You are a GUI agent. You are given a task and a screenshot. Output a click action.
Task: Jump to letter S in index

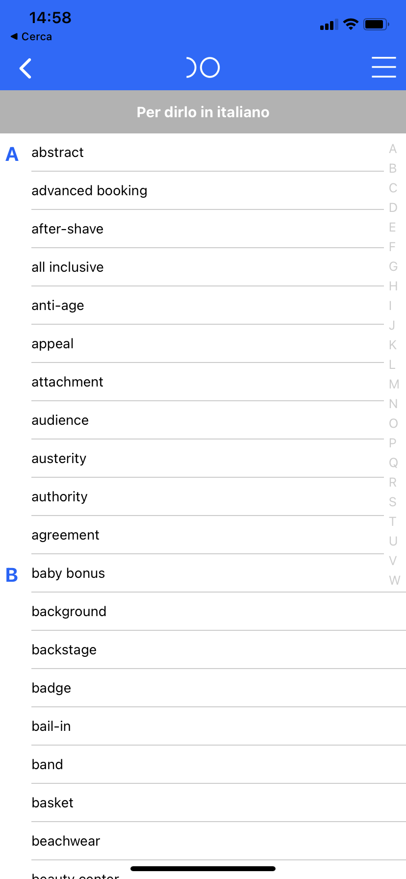[393, 502]
